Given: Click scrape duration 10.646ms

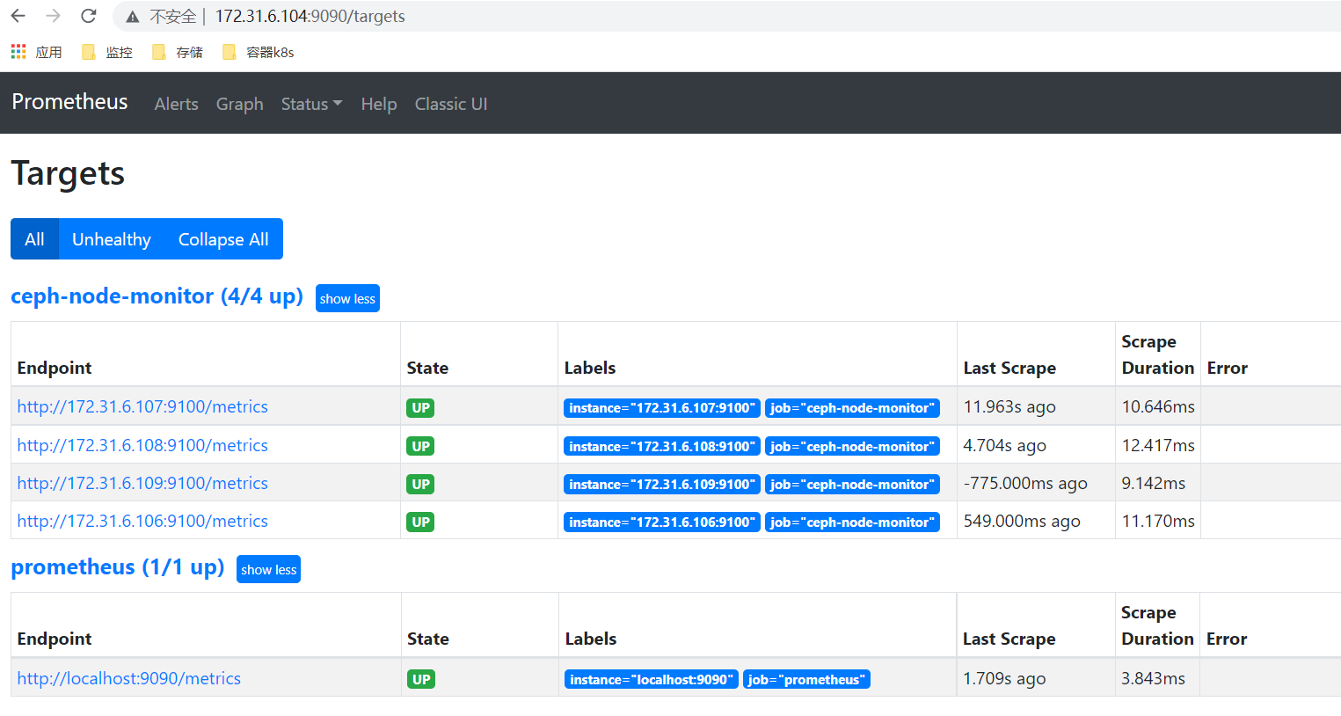Looking at the screenshot, I should pyautogui.click(x=1158, y=406).
